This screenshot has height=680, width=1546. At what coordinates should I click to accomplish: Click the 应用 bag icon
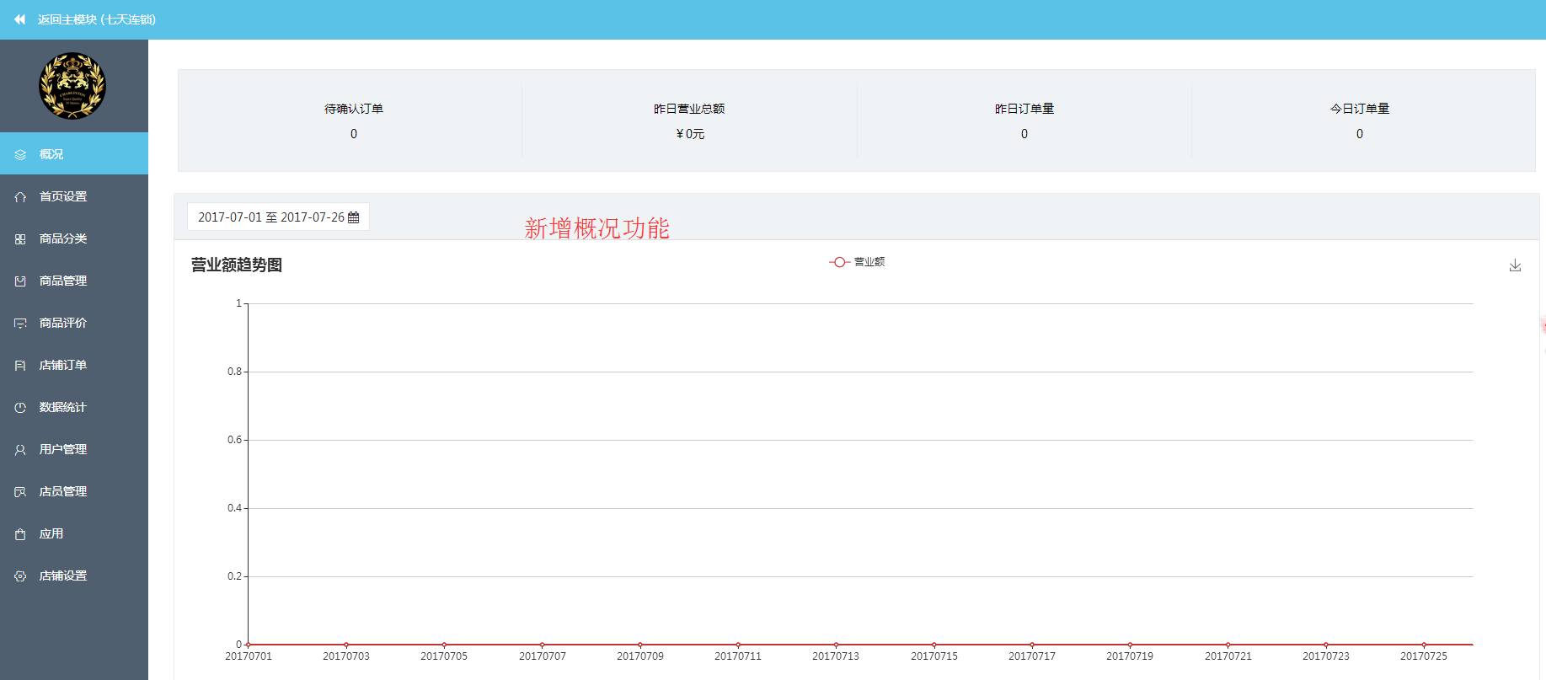20,534
